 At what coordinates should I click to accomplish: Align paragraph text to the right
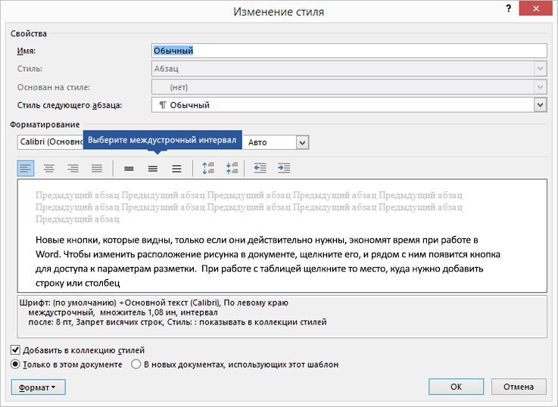click(x=73, y=168)
